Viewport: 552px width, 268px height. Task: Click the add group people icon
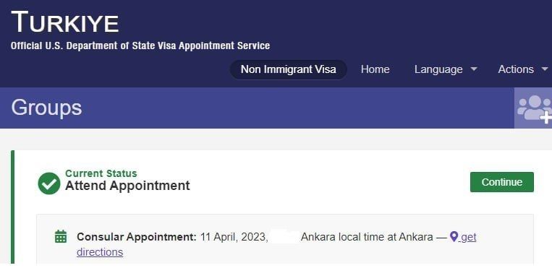[x=534, y=108]
